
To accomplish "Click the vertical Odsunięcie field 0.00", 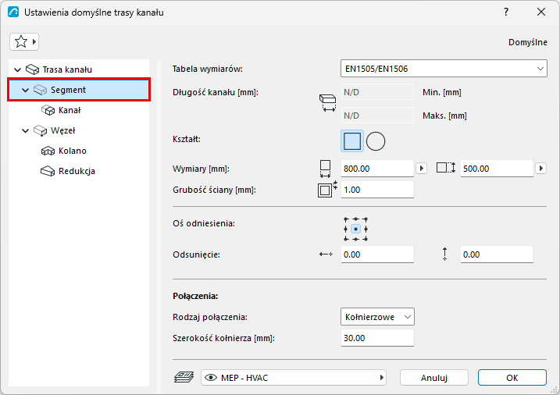I will pos(497,254).
